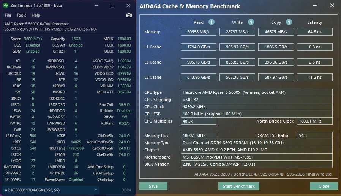The width and height of the screenshot is (341, 196).
Task: Select Memory Copy value 46675 MB/s
Action: click(276, 32)
